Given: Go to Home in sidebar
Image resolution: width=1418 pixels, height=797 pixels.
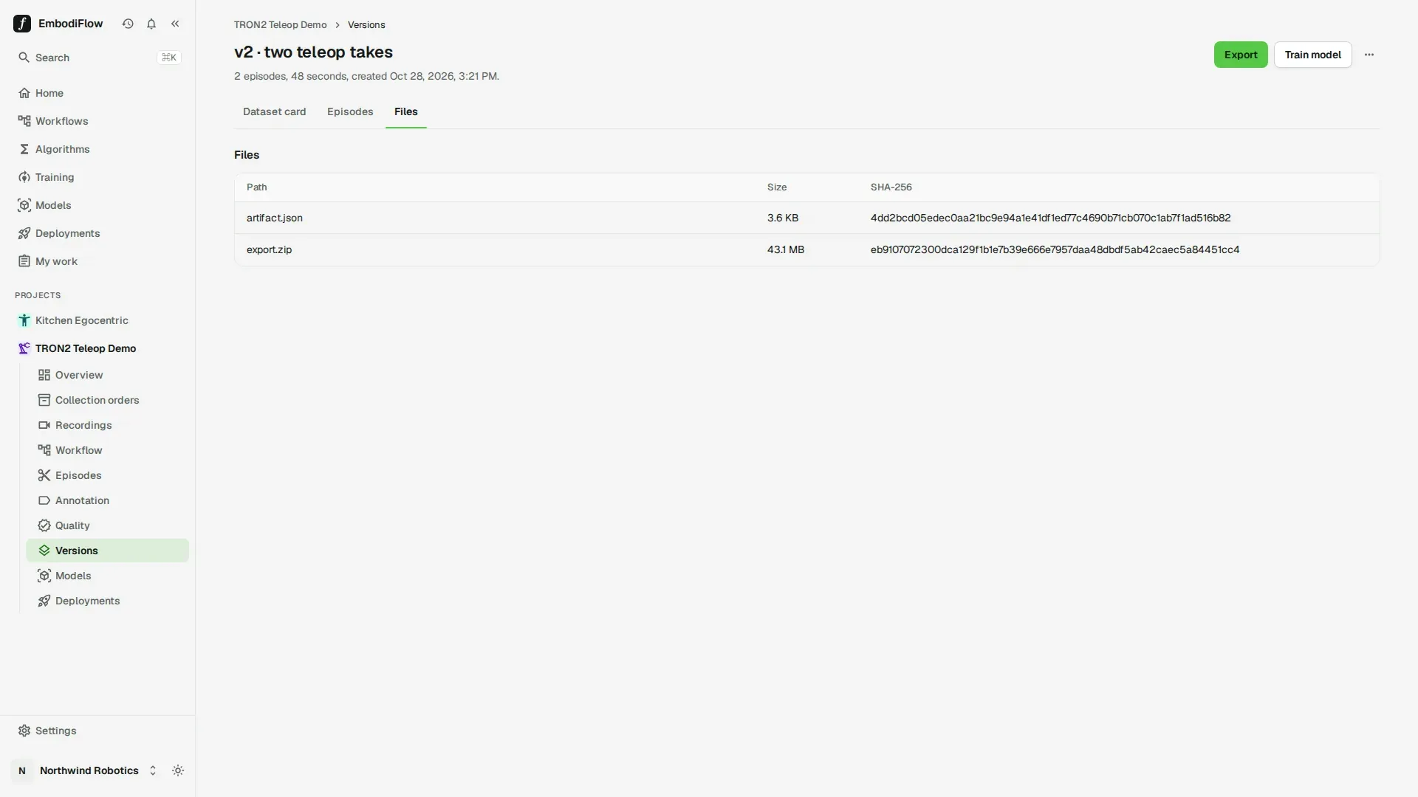Looking at the screenshot, I should pyautogui.click(x=97, y=93).
